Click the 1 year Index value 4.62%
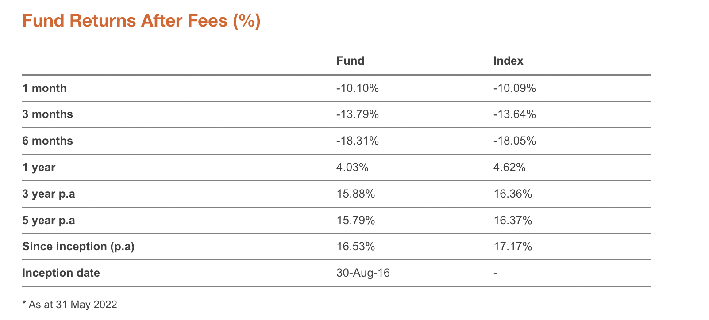This screenshot has height=320, width=709. point(509,168)
